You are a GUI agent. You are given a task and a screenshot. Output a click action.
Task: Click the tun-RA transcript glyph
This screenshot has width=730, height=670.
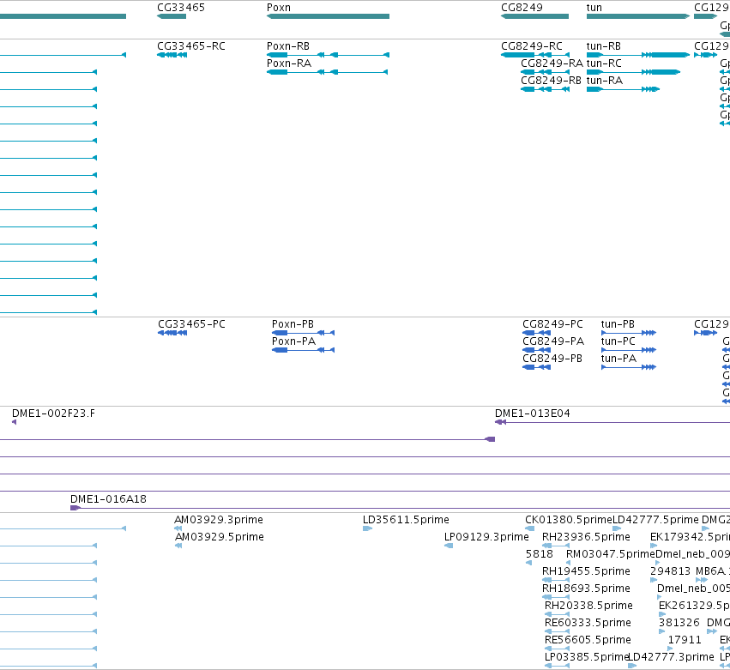[623, 89]
